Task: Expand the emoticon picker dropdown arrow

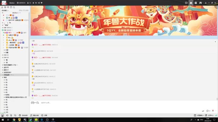Action: click(x=35, y=103)
